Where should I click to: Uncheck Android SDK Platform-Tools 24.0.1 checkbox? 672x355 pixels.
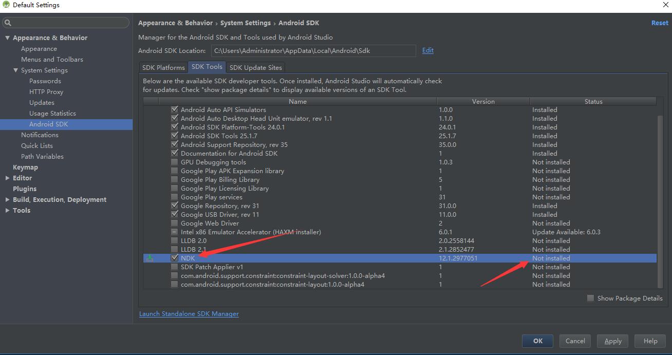[175, 127]
